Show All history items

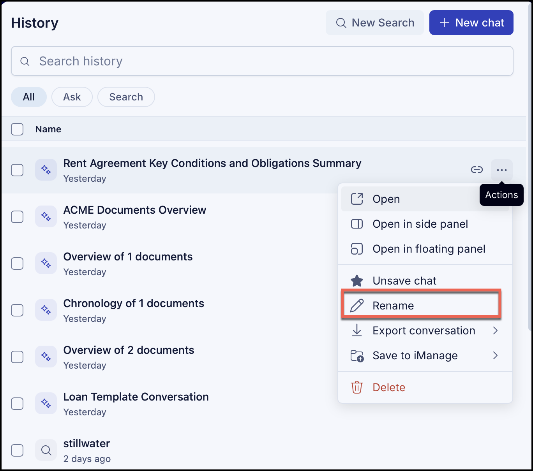pos(29,97)
